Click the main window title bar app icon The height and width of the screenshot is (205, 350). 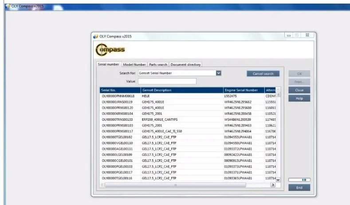(8, 6)
